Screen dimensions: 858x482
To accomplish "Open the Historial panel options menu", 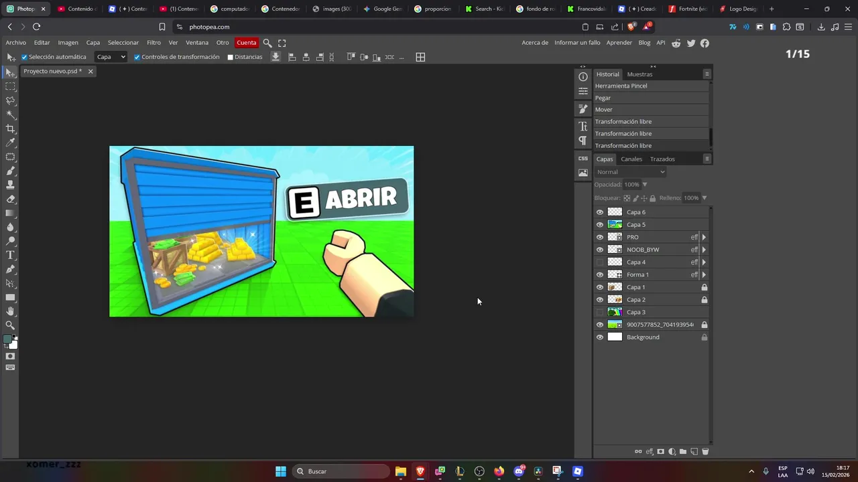I will [x=707, y=74].
